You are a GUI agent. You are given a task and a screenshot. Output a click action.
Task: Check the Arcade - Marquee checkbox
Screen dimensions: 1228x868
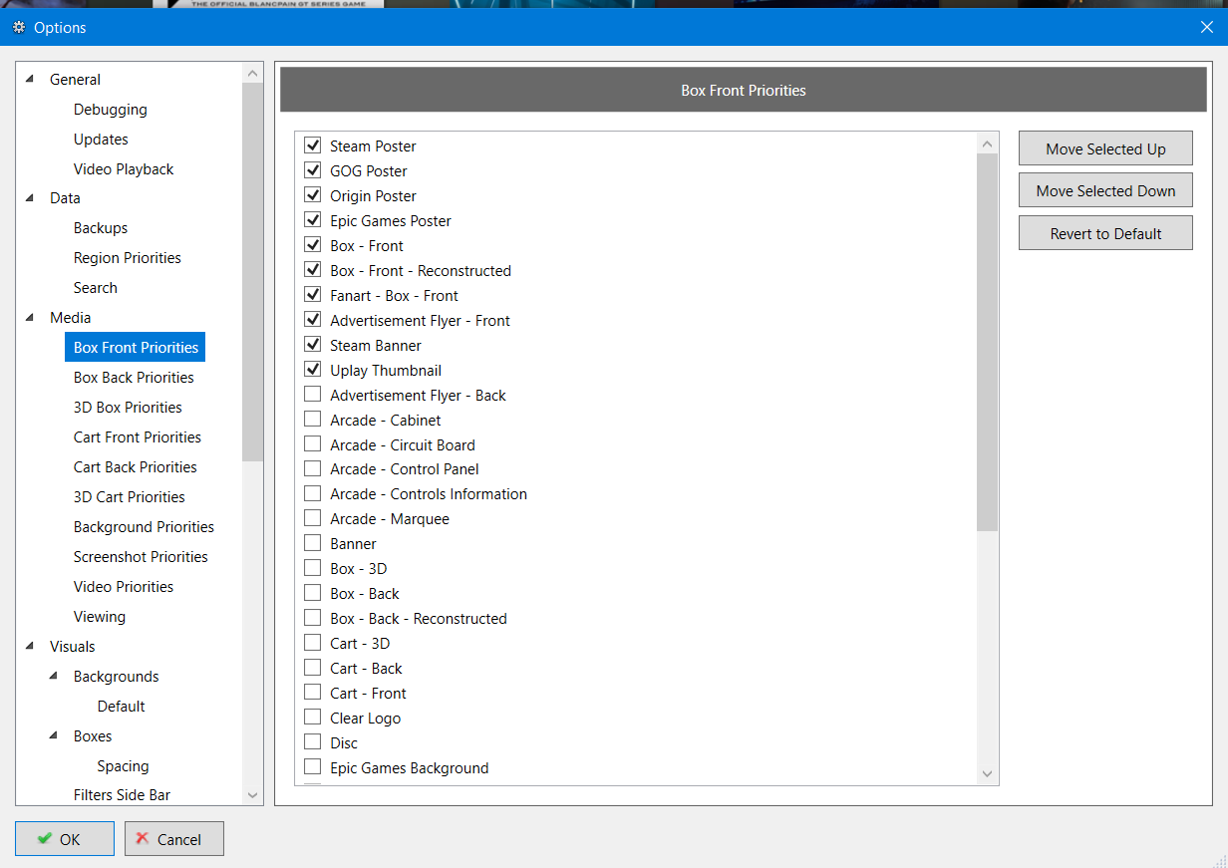point(312,518)
